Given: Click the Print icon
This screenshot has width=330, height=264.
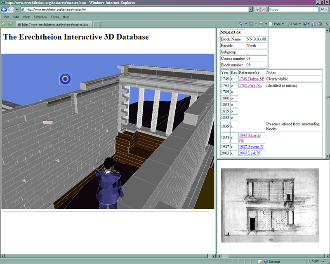Looking at the screenshot, I should pos(261,24).
